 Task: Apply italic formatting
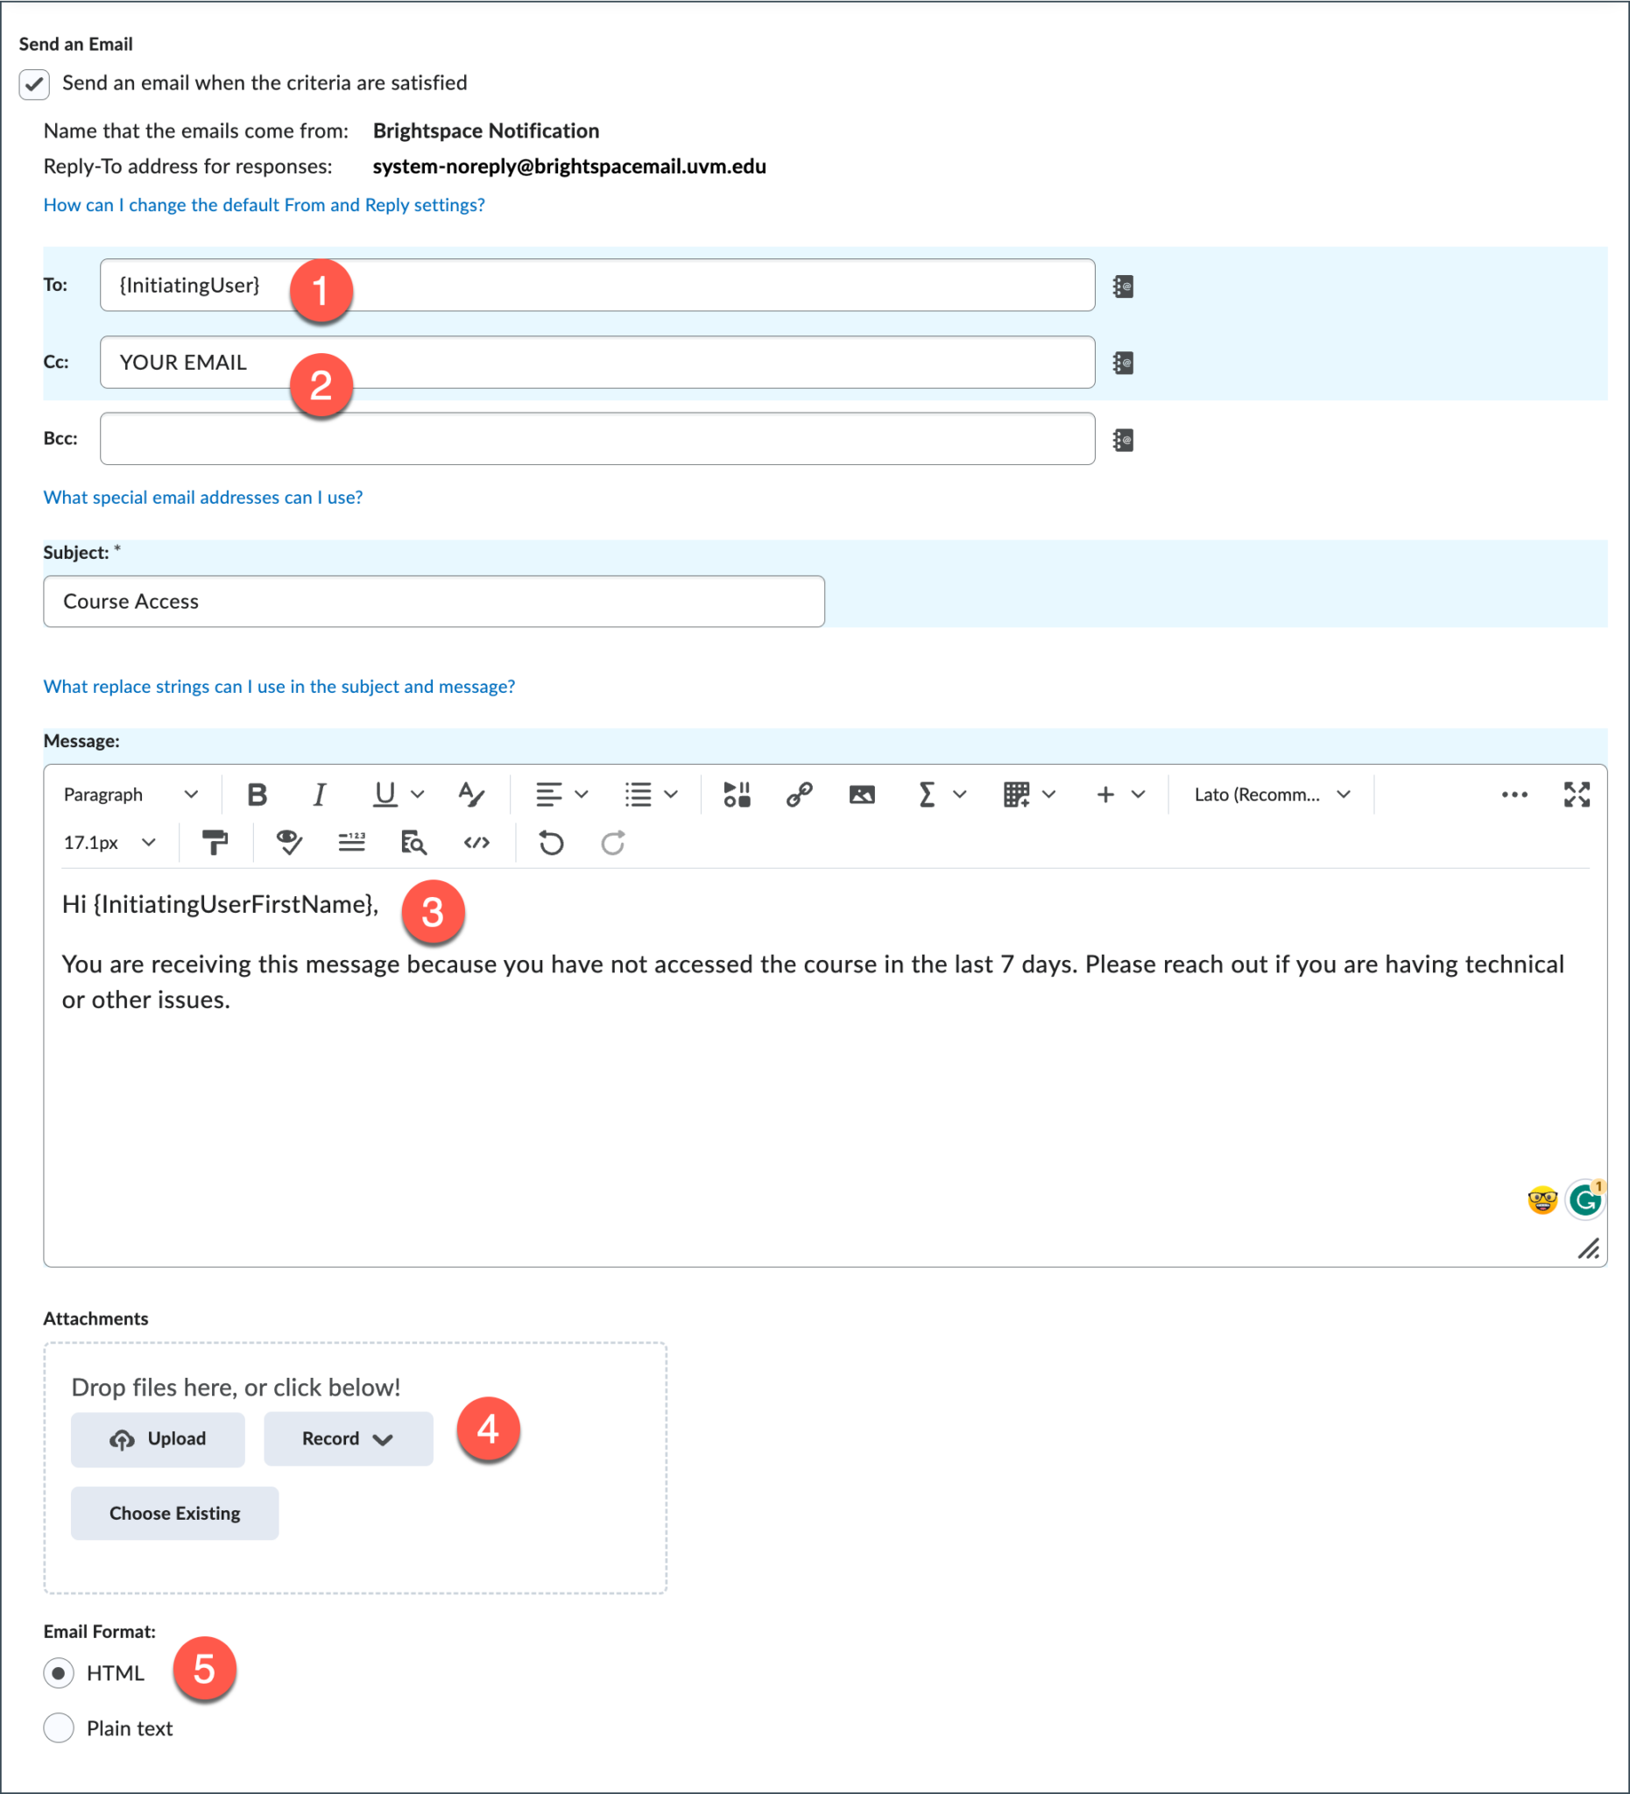tap(319, 794)
